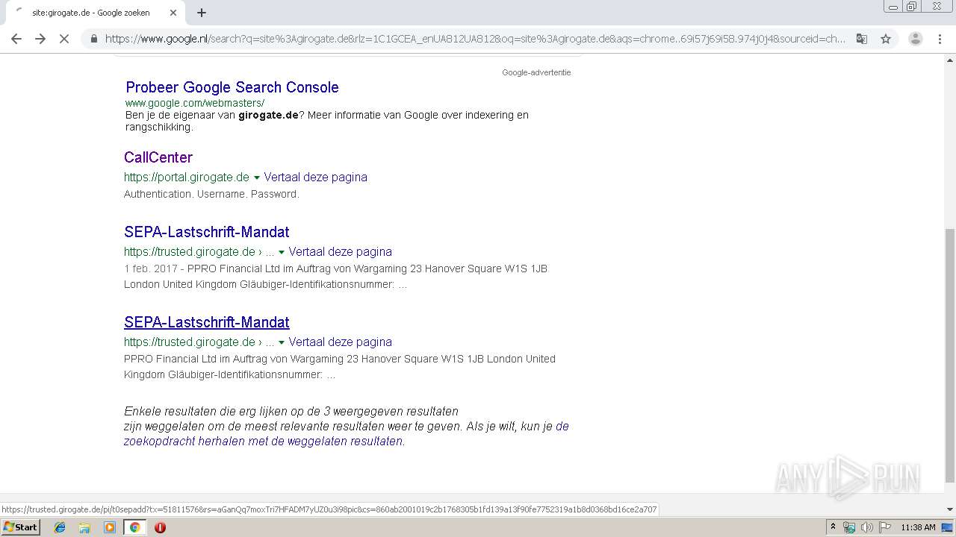The width and height of the screenshot is (956, 537).
Task: Click the https://portal.girogate.de URL text
Action: pos(187,178)
